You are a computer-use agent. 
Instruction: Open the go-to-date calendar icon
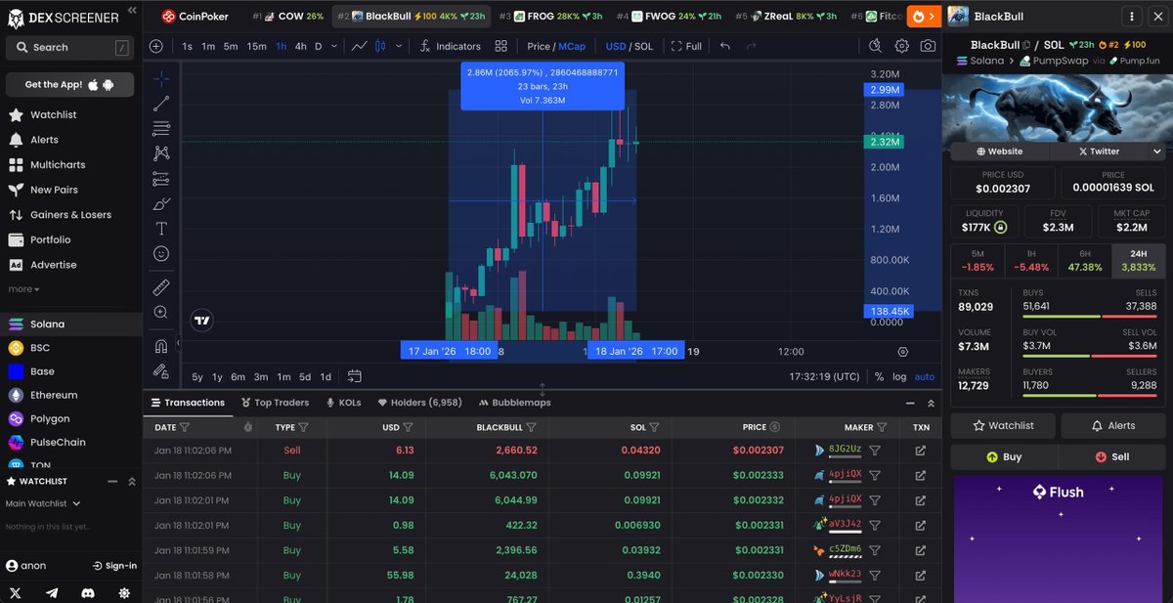(354, 376)
